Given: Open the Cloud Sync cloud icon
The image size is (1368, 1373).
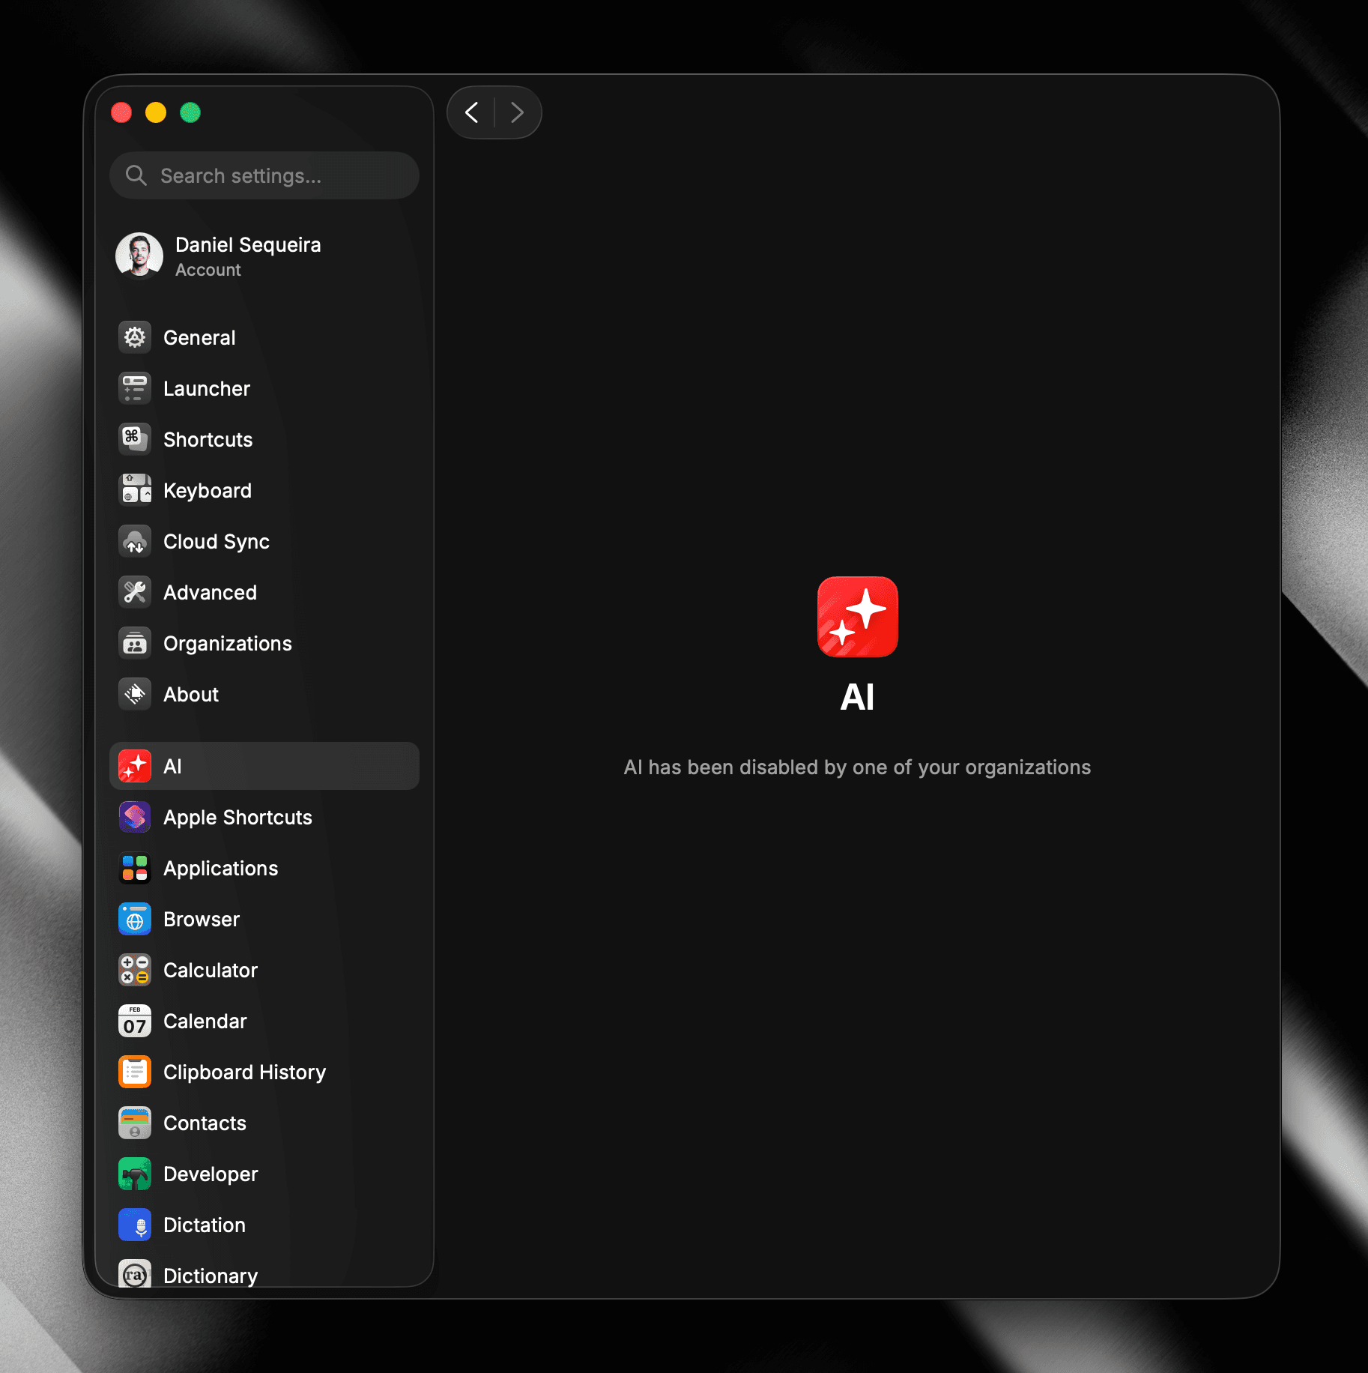Looking at the screenshot, I should pyautogui.click(x=135, y=542).
